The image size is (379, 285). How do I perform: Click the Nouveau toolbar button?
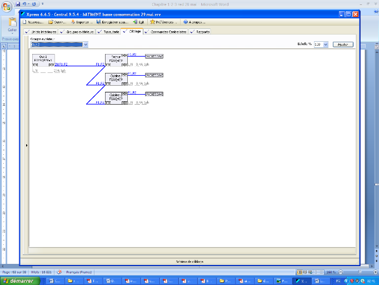(33, 22)
